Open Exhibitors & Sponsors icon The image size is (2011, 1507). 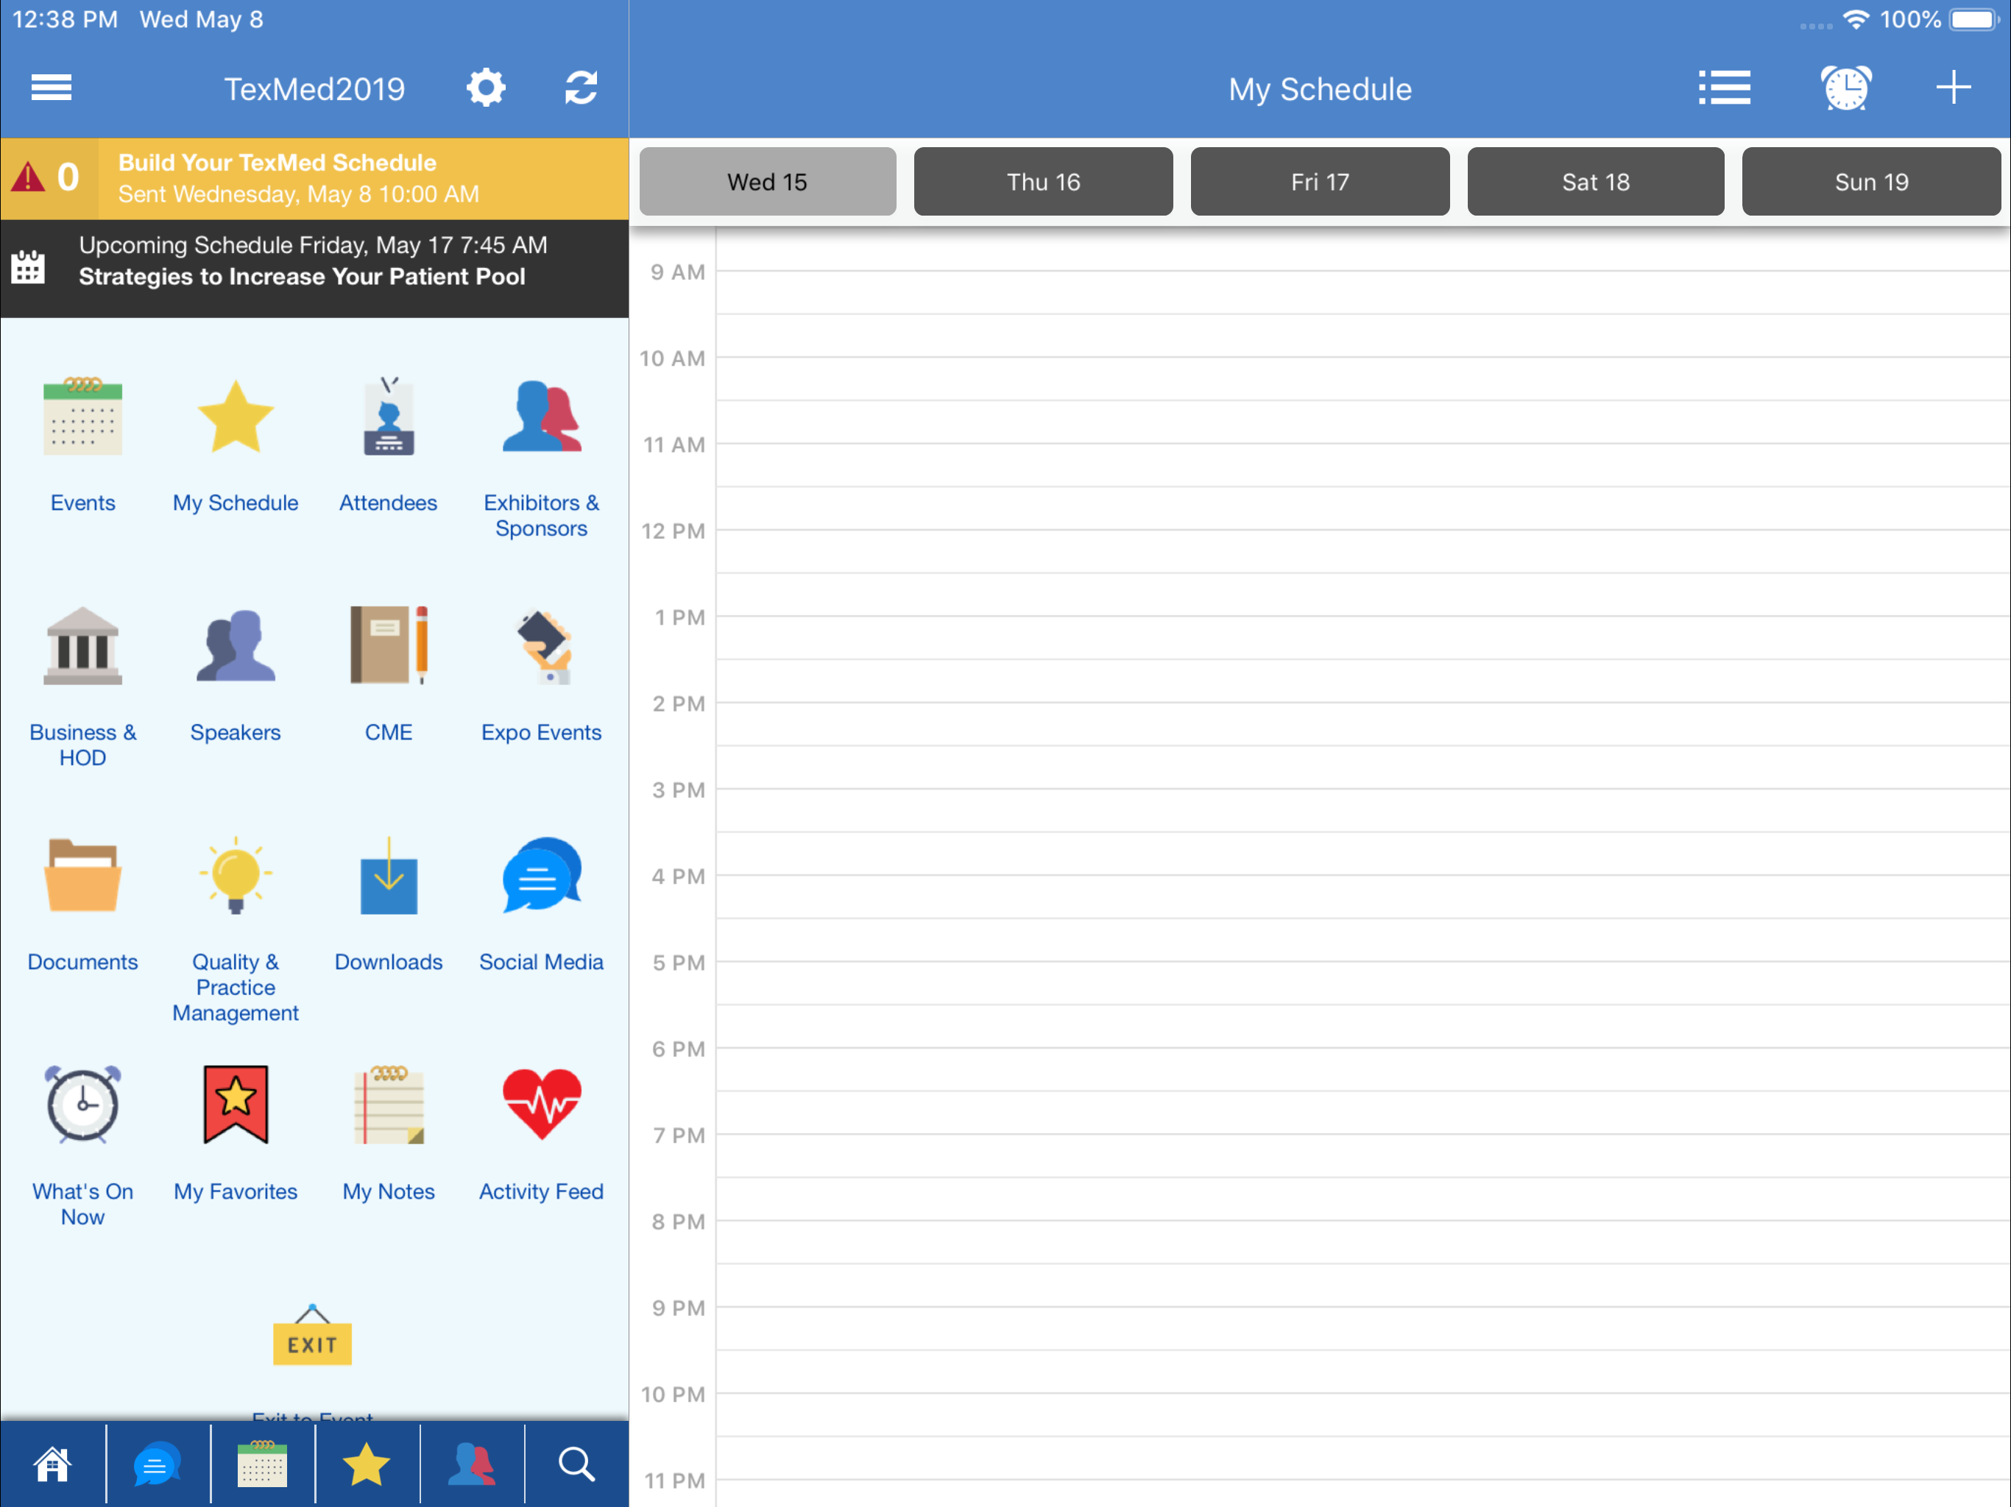(x=542, y=416)
